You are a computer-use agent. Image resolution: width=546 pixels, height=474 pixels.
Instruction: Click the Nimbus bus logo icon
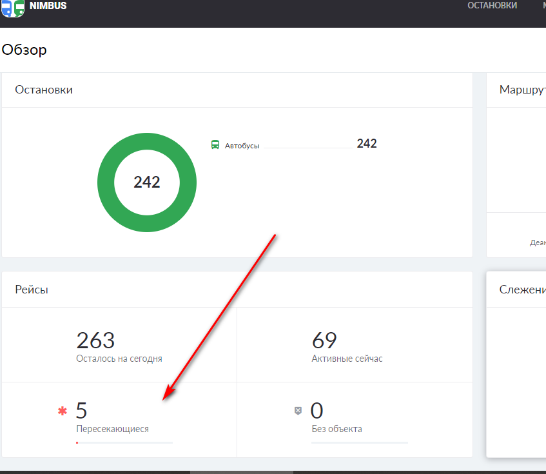(x=13, y=8)
